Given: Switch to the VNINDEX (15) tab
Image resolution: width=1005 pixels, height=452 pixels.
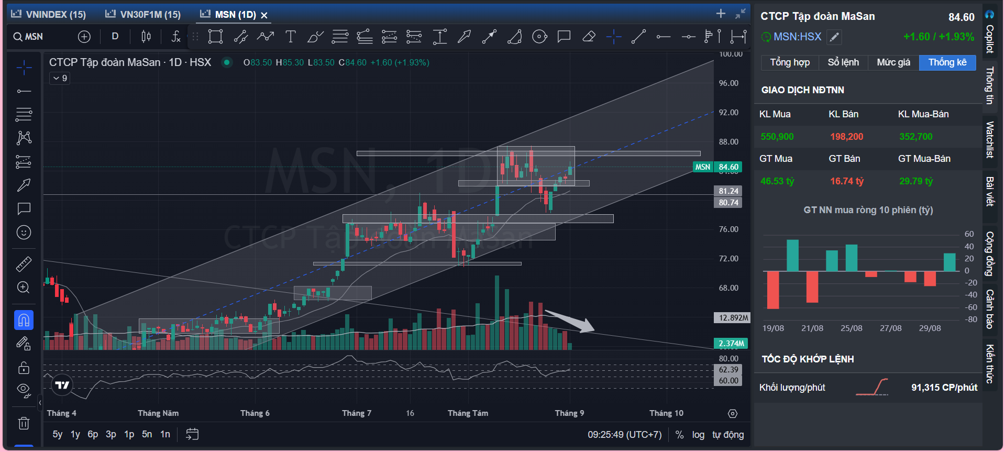Looking at the screenshot, I should tap(49, 15).
